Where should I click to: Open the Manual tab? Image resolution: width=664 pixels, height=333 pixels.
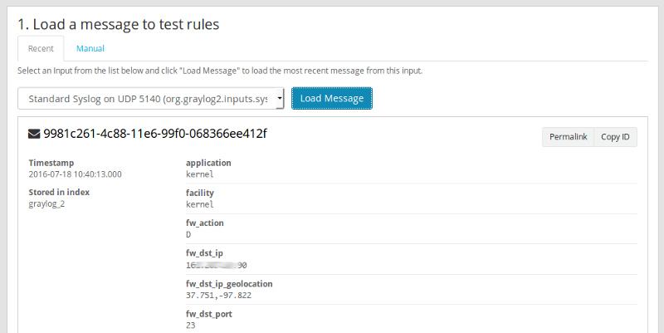90,48
